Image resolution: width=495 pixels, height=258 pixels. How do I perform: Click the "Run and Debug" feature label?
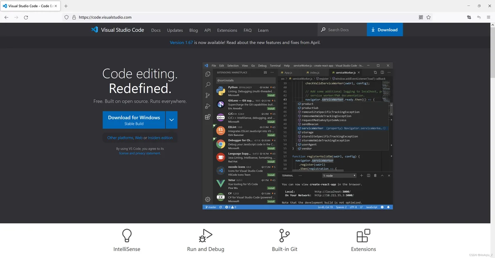point(205,249)
